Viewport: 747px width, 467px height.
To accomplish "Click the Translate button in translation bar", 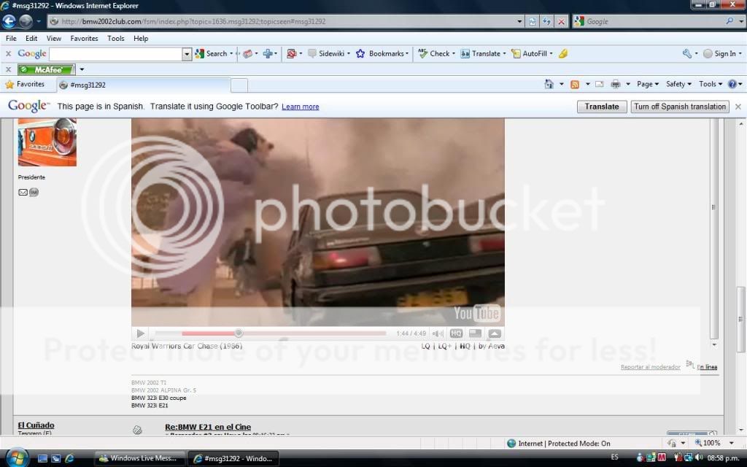I will coord(602,107).
